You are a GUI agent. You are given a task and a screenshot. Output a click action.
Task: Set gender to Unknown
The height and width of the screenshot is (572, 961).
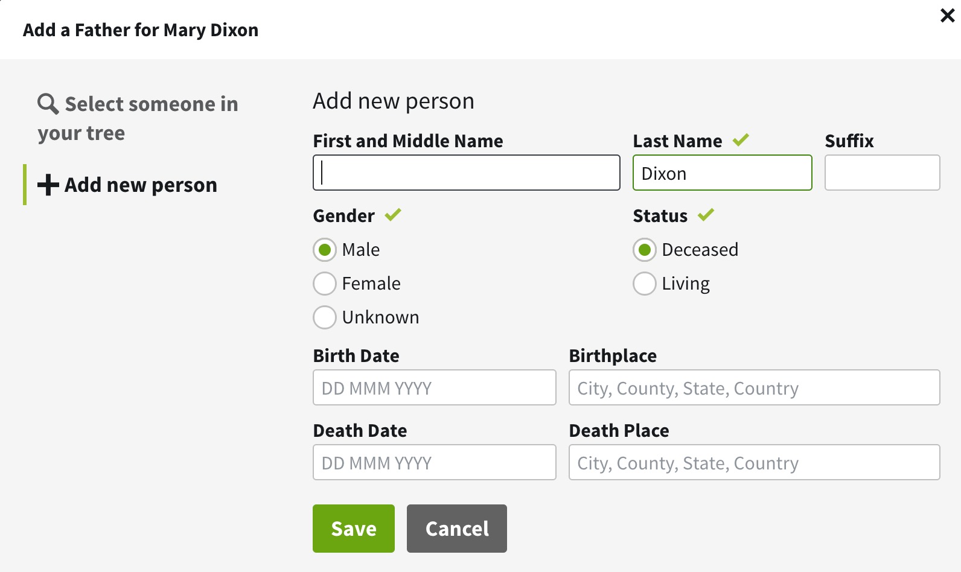pos(325,317)
